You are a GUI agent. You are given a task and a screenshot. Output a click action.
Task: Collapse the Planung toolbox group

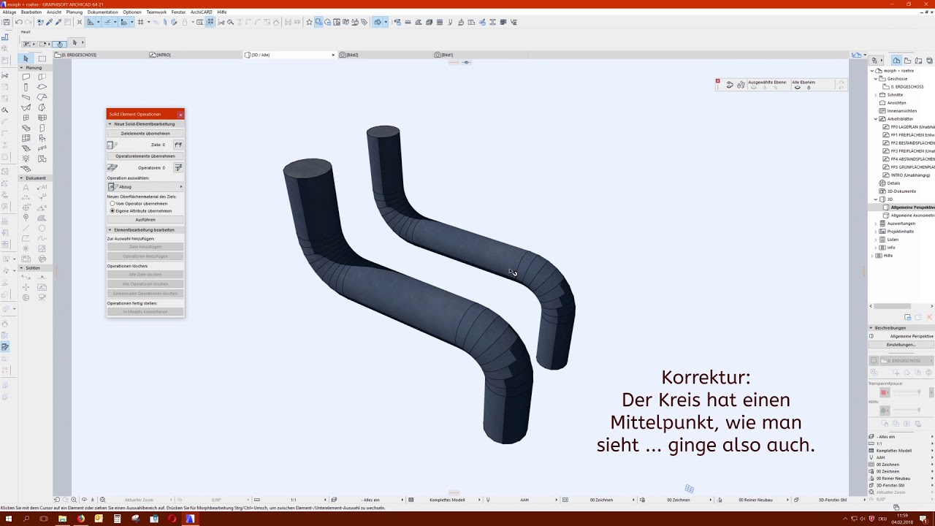point(21,67)
